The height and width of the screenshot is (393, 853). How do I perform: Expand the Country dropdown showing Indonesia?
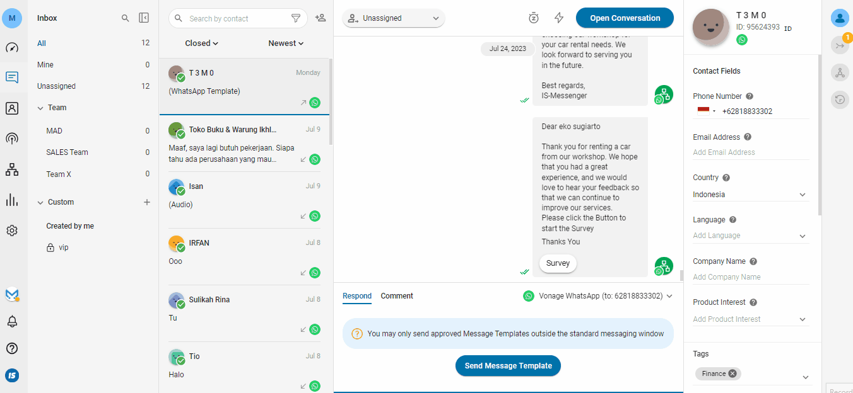click(x=802, y=194)
